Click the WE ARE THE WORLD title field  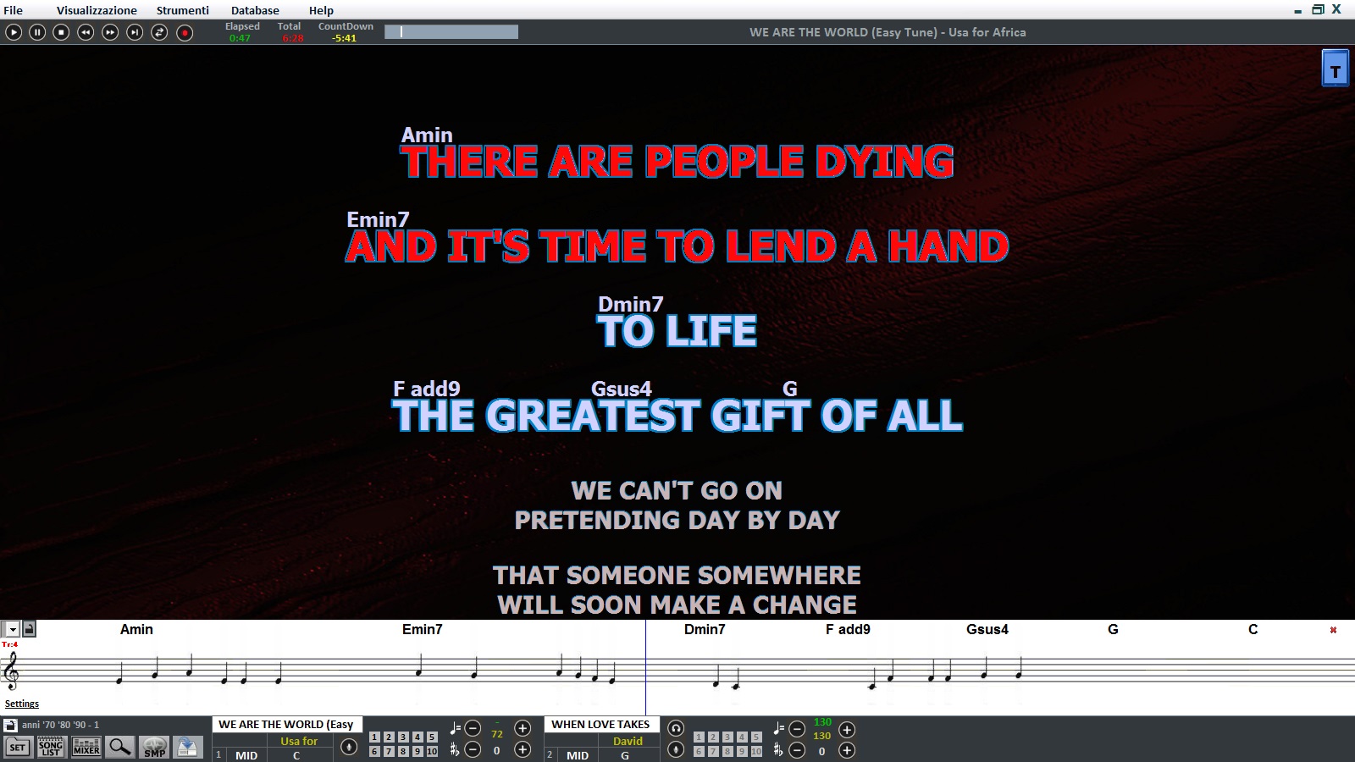[287, 725]
